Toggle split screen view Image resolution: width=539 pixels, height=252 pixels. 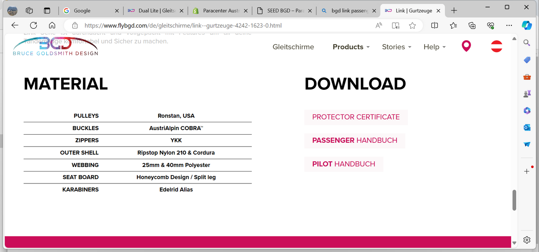435,26
